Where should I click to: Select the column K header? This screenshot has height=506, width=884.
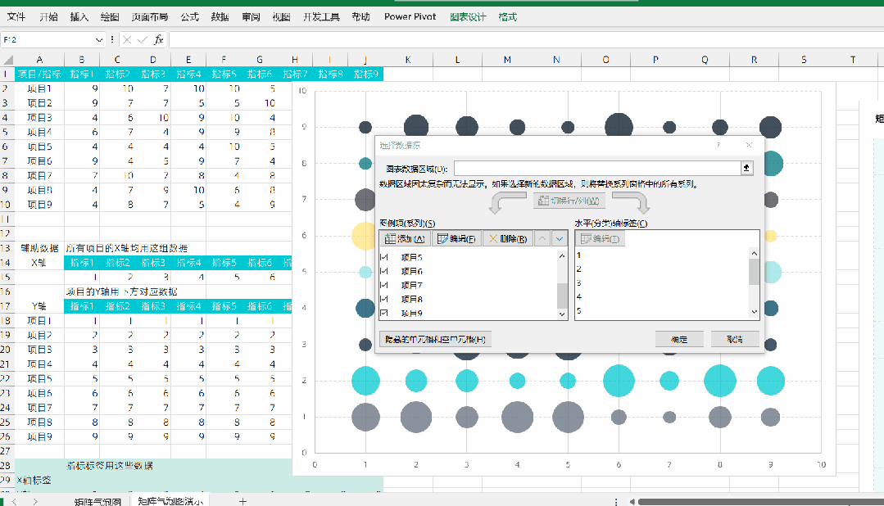coord(408,59)
